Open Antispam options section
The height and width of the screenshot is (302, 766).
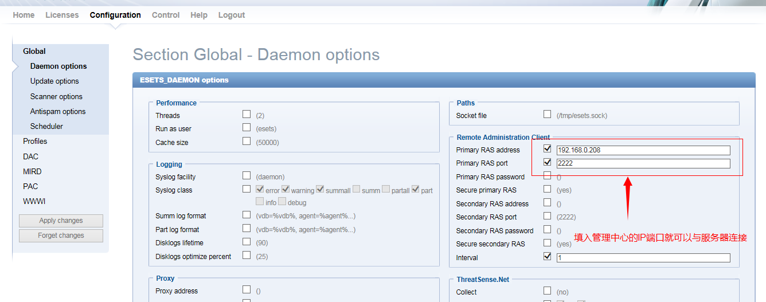click(58, 111)
